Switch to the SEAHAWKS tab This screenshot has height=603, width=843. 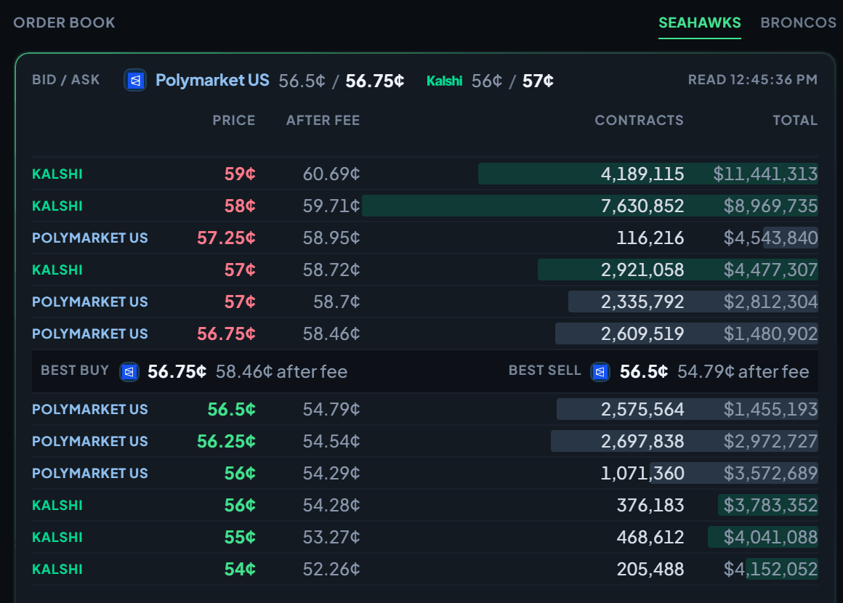[x=699, y=23]
